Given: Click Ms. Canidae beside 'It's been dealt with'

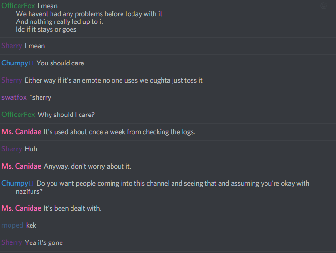Looking at the screenshot, I should (21, 208).
